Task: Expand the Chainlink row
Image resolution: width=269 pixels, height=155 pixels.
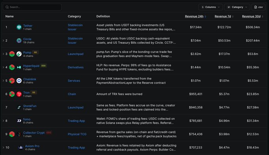Action: 3,80
